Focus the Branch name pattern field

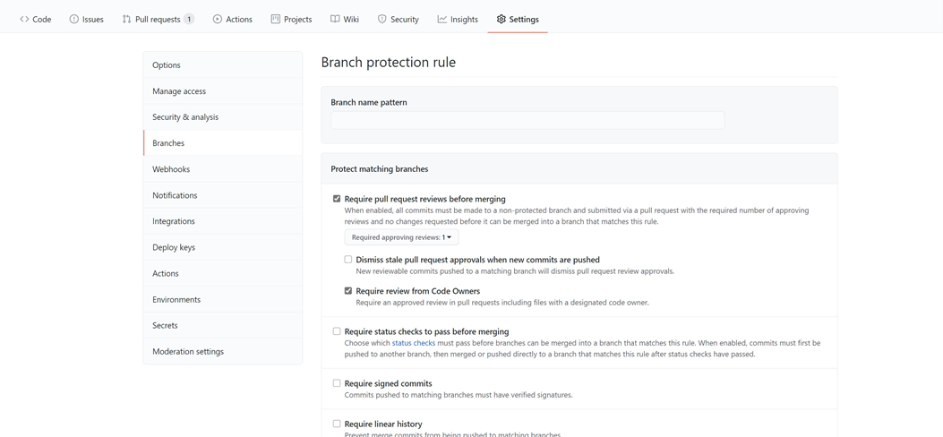pos(527,120)
